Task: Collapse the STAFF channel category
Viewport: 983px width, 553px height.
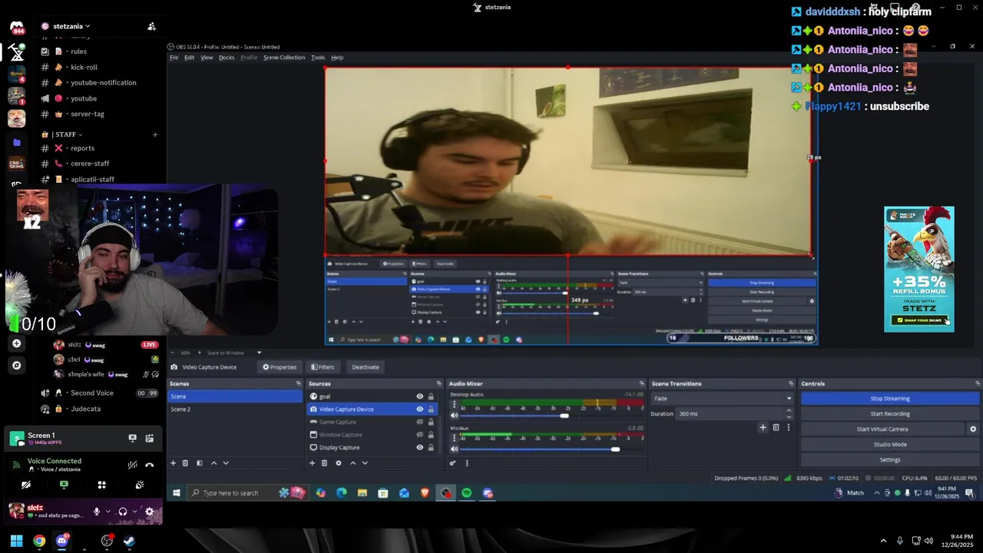Action: tap(68, 134)
